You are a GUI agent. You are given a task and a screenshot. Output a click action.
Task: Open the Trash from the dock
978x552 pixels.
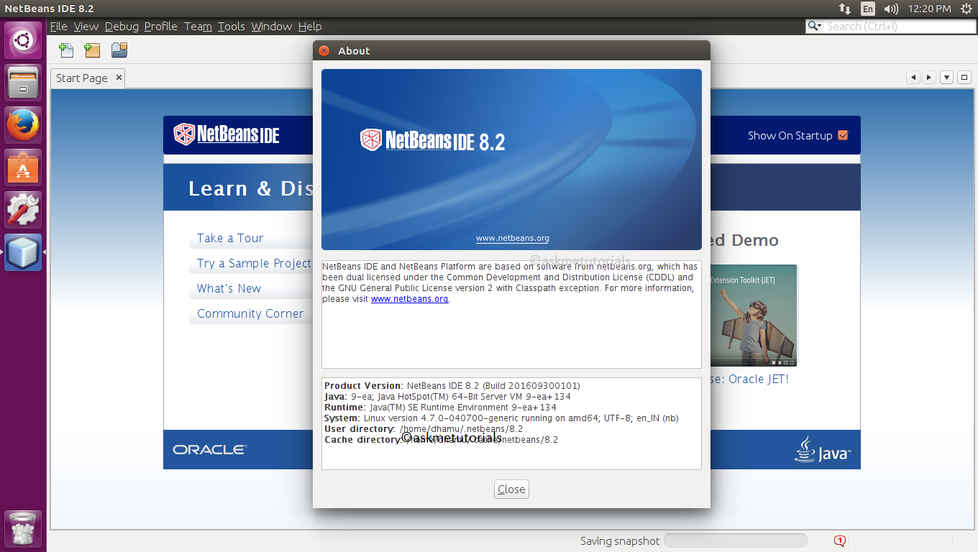point(23,530)
